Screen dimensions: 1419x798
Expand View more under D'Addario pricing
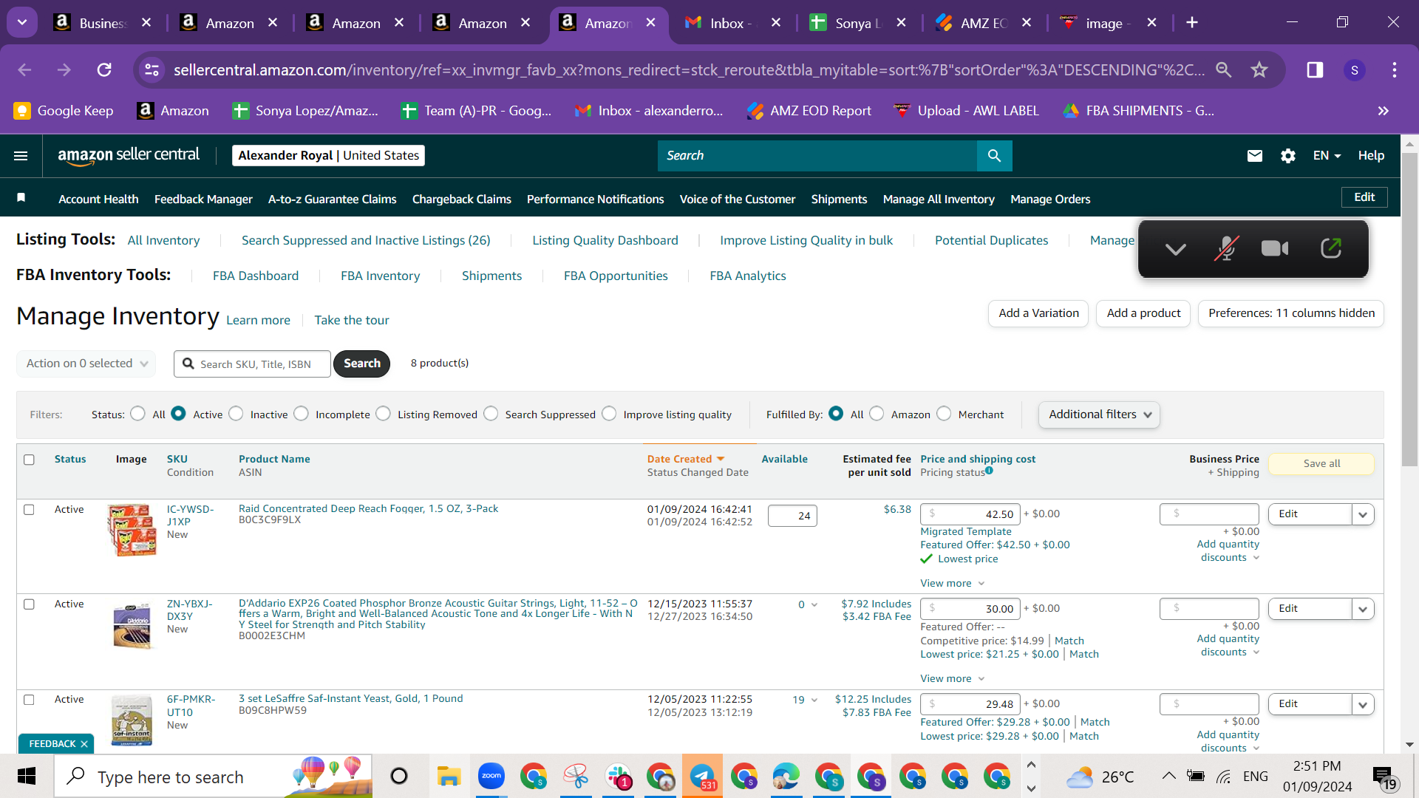point(952,678)
